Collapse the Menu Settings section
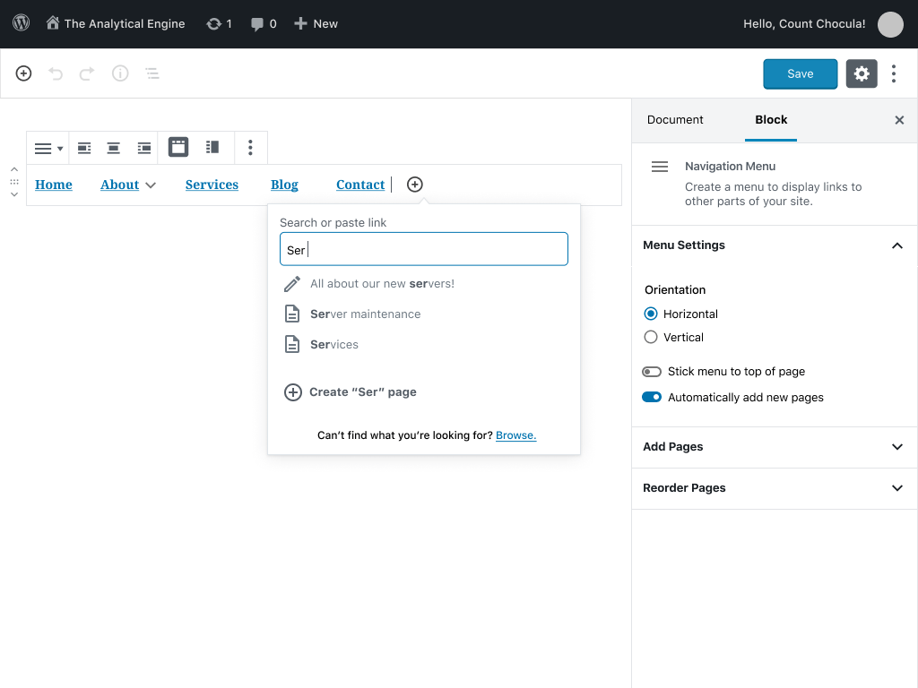The width and height of the screenshot is (918, 688). coord(896,245)
